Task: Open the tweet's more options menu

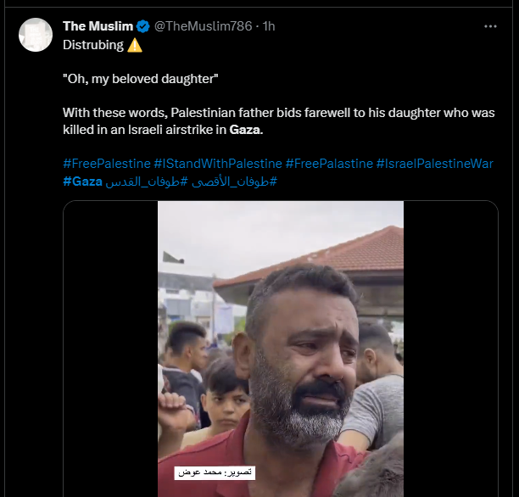Action: click(490, 26)
